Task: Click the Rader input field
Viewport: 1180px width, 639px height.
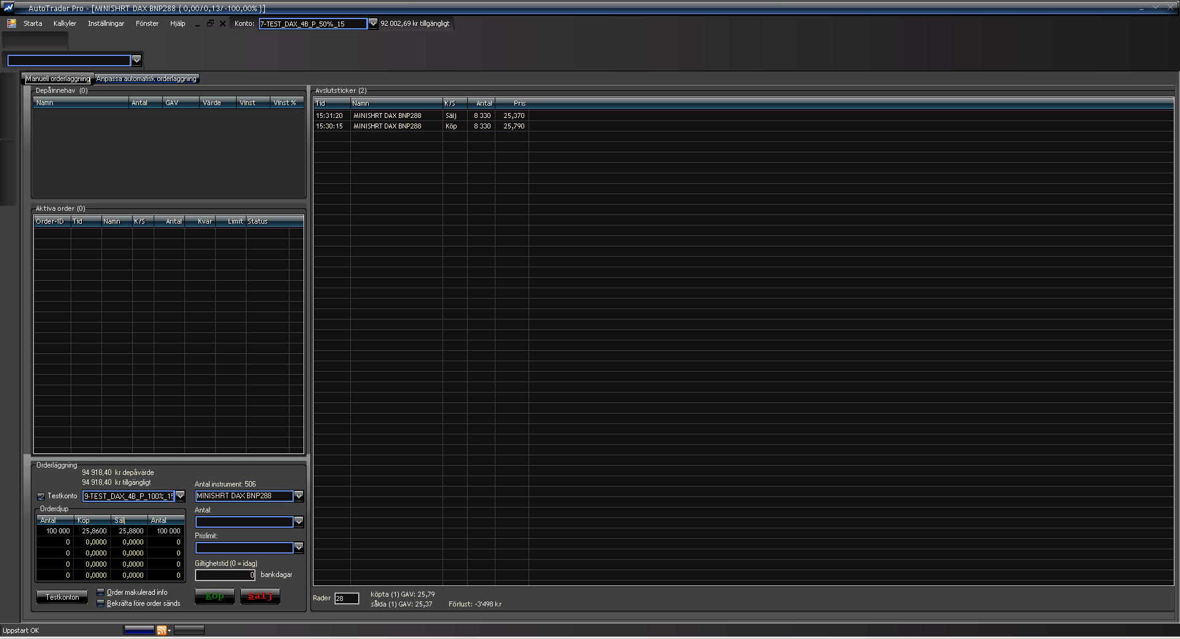Action: click(x=347, y=598)
